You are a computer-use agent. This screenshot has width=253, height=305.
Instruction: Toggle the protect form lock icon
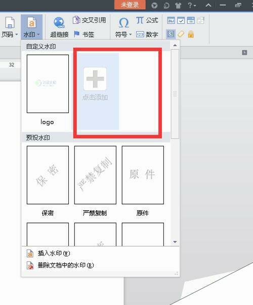coord(191,34)
